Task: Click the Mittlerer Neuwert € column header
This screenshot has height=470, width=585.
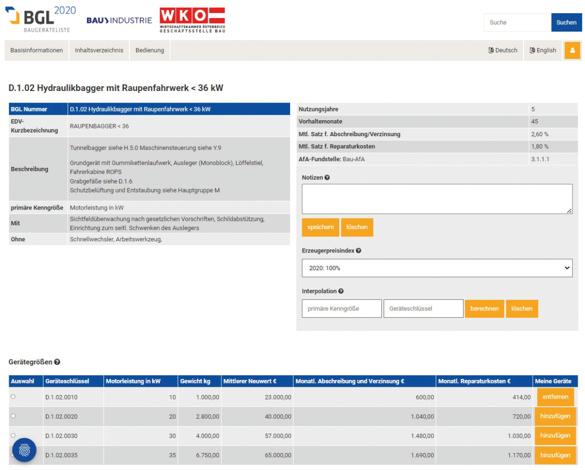Action: [257, 381]
